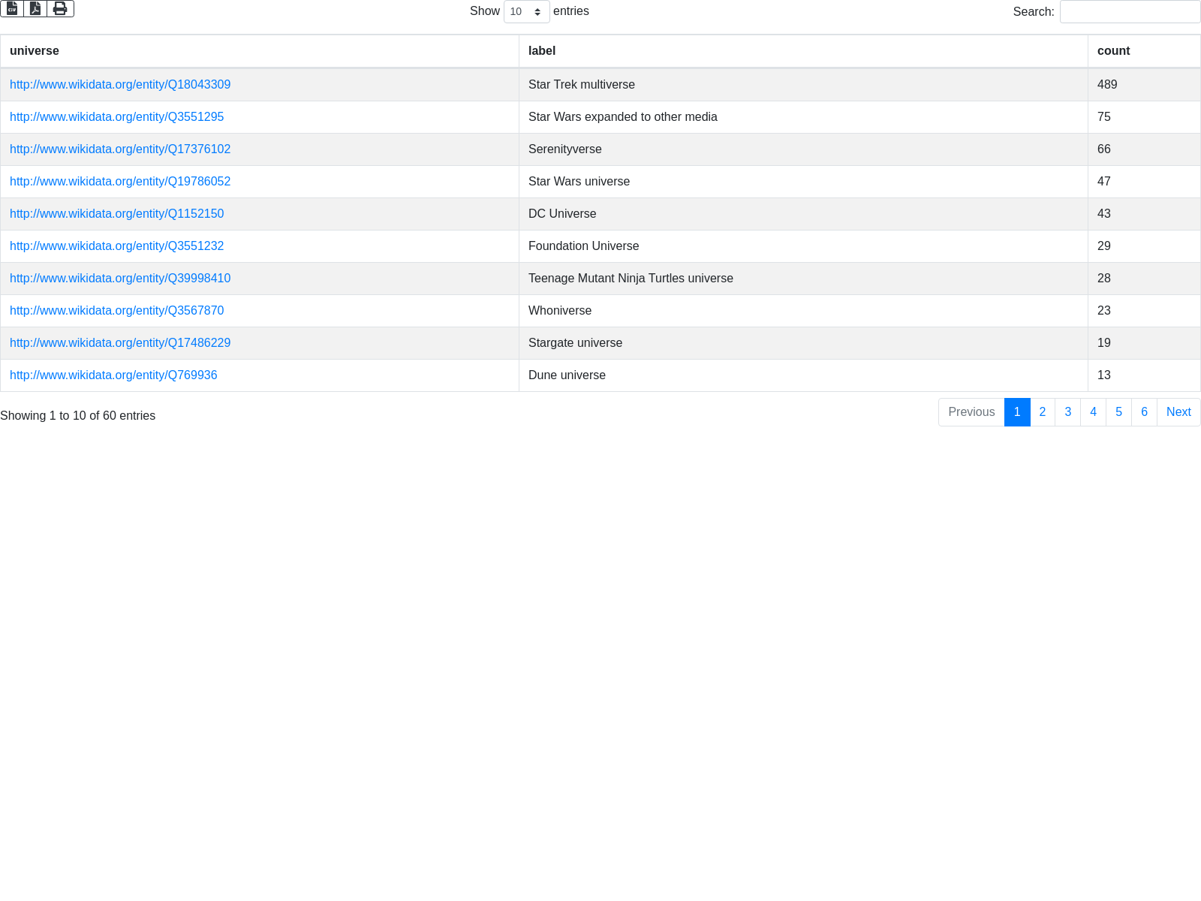Image resolution: width=1201 pixels, height=901 pixels.
Task: Follow the DC Universe link Q1152150
Action: tap(116, 214)
